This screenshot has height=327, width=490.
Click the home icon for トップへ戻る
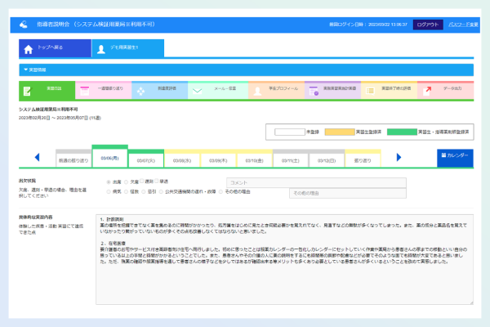coord(29,49)
